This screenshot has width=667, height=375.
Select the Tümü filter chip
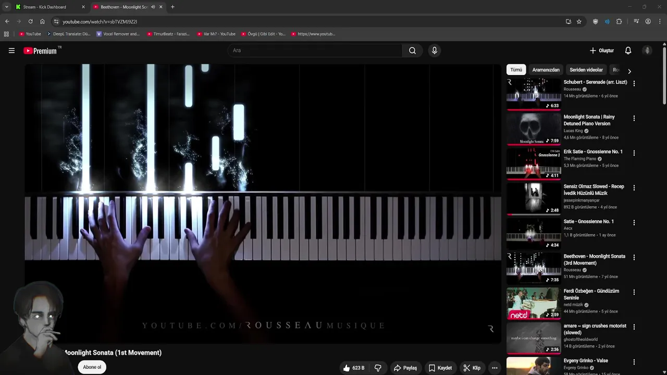tap(516, 70)
